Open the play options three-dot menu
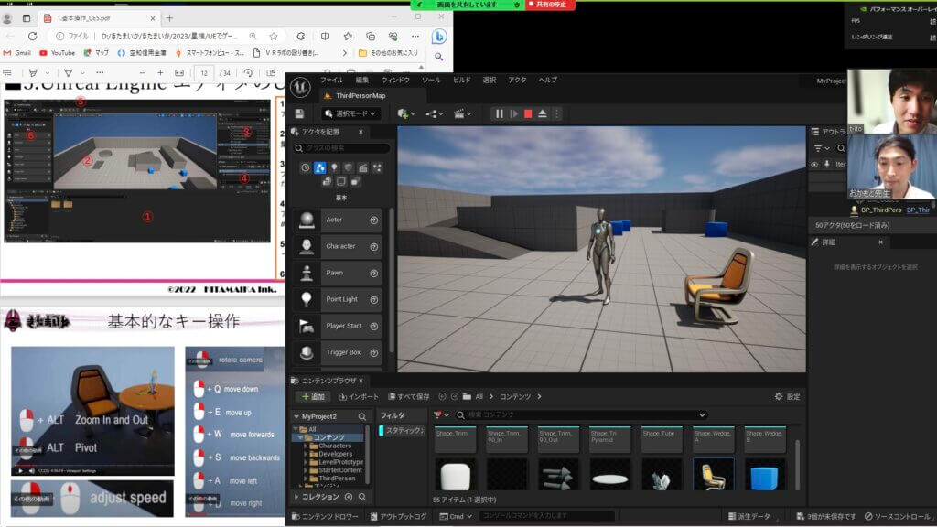 pyautogui.click(x=556, y=113)
